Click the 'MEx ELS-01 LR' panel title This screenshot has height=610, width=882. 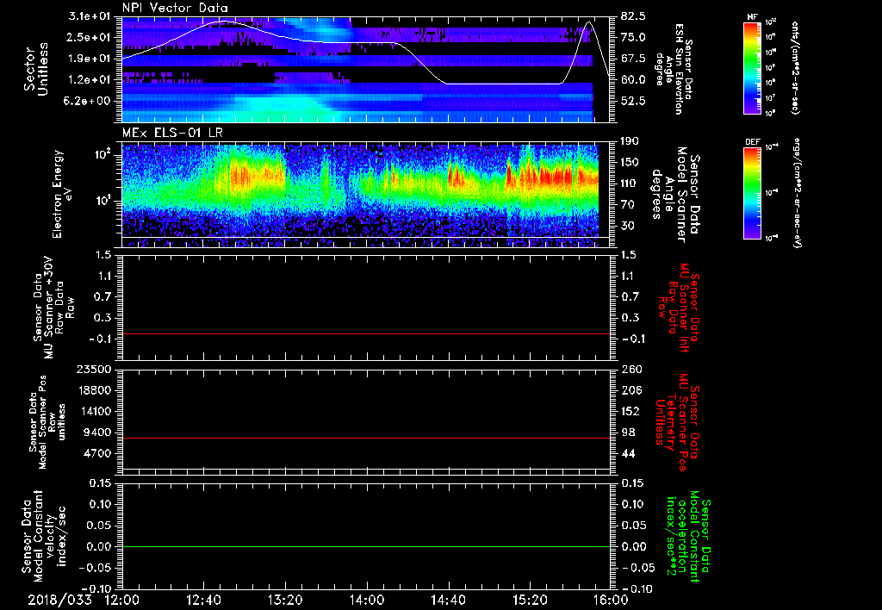click(171, 130)
